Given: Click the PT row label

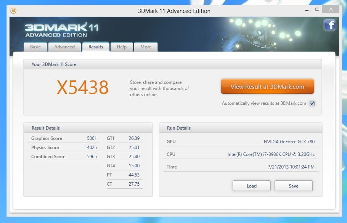Looking at the screenshot, I should [x=109, y=175].
